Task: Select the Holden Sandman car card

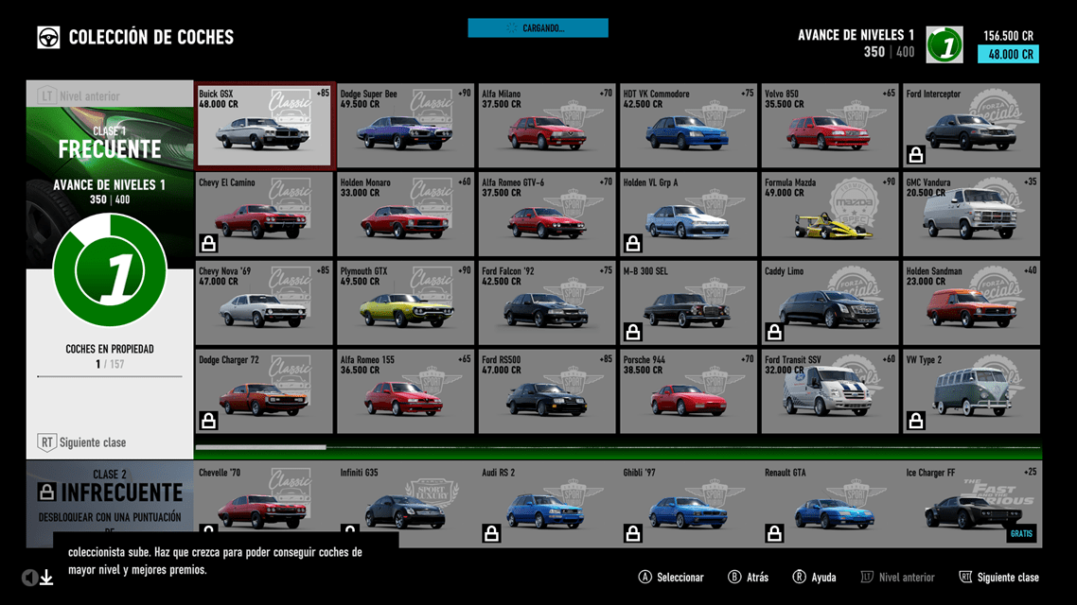Action: coord(971,302)
